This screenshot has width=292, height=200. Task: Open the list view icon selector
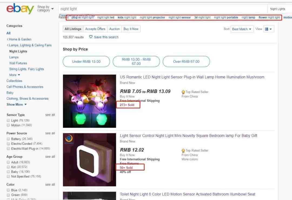[x=268, y=29]
